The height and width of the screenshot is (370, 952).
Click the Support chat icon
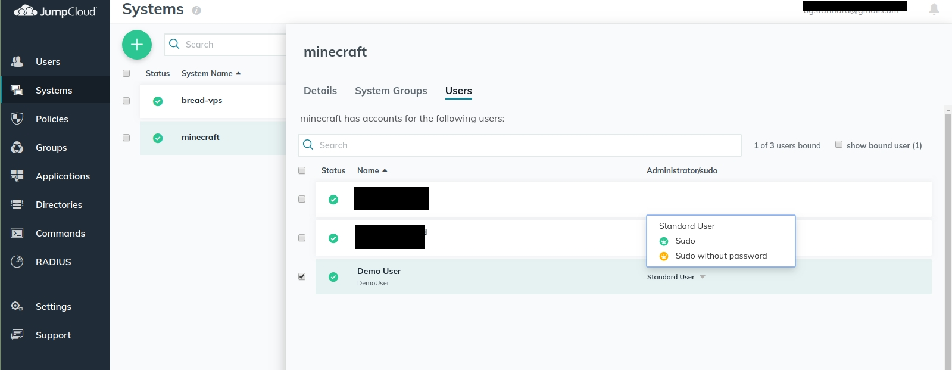point(17,335)
